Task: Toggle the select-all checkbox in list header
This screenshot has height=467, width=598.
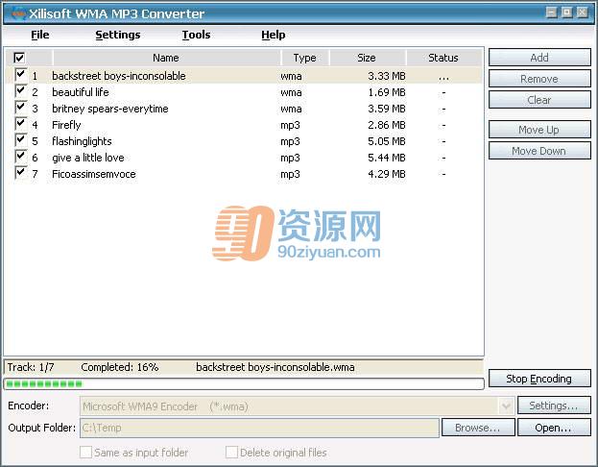Action: pyautogui.click(x=19, y=58)
